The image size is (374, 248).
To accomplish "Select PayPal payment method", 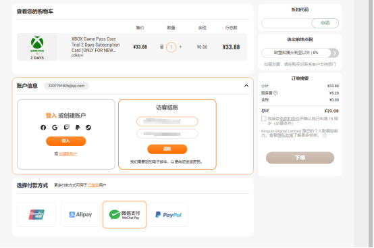I will coord(168,215).
